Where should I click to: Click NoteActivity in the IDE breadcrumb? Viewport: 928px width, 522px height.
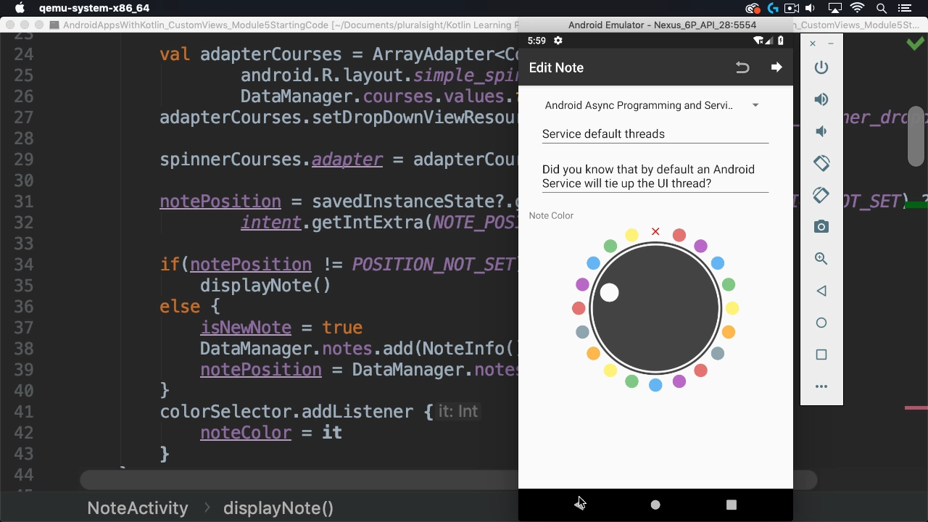pyautogui.click(x=138, y=508)
